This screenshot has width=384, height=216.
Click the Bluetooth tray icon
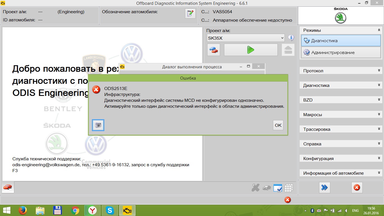[x=312, y=210]
